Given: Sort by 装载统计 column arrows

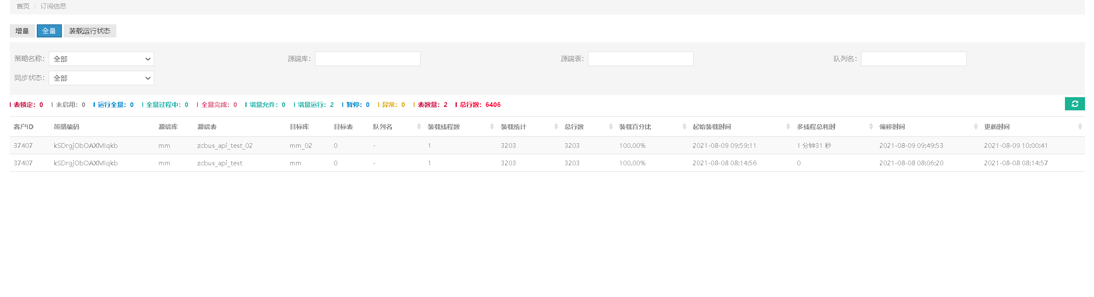Looking at the screenshot, I should pyautogui.click(x=556, y=127).
